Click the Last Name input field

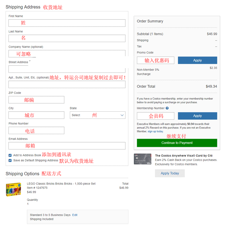67,38
